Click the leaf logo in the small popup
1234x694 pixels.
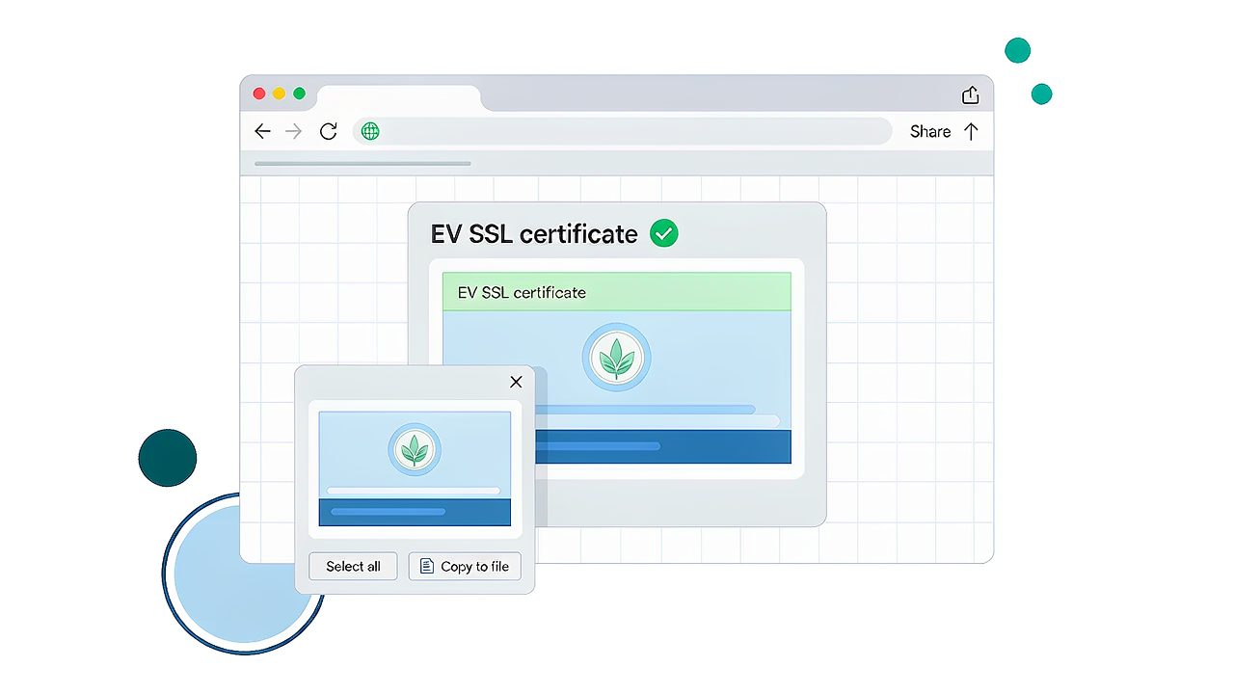(415, 449)
